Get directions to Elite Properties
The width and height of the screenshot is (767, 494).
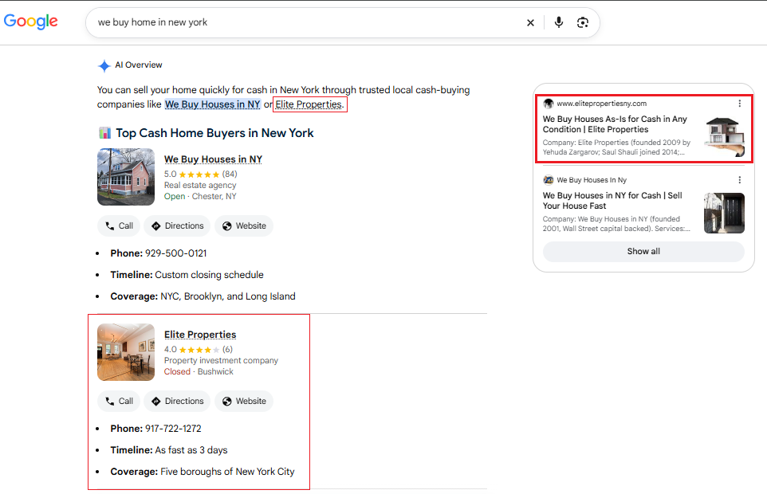(x=177, y=401)
